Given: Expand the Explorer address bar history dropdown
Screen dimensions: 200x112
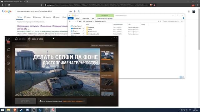Looking at the screenshot, I should tap(158, 21).
